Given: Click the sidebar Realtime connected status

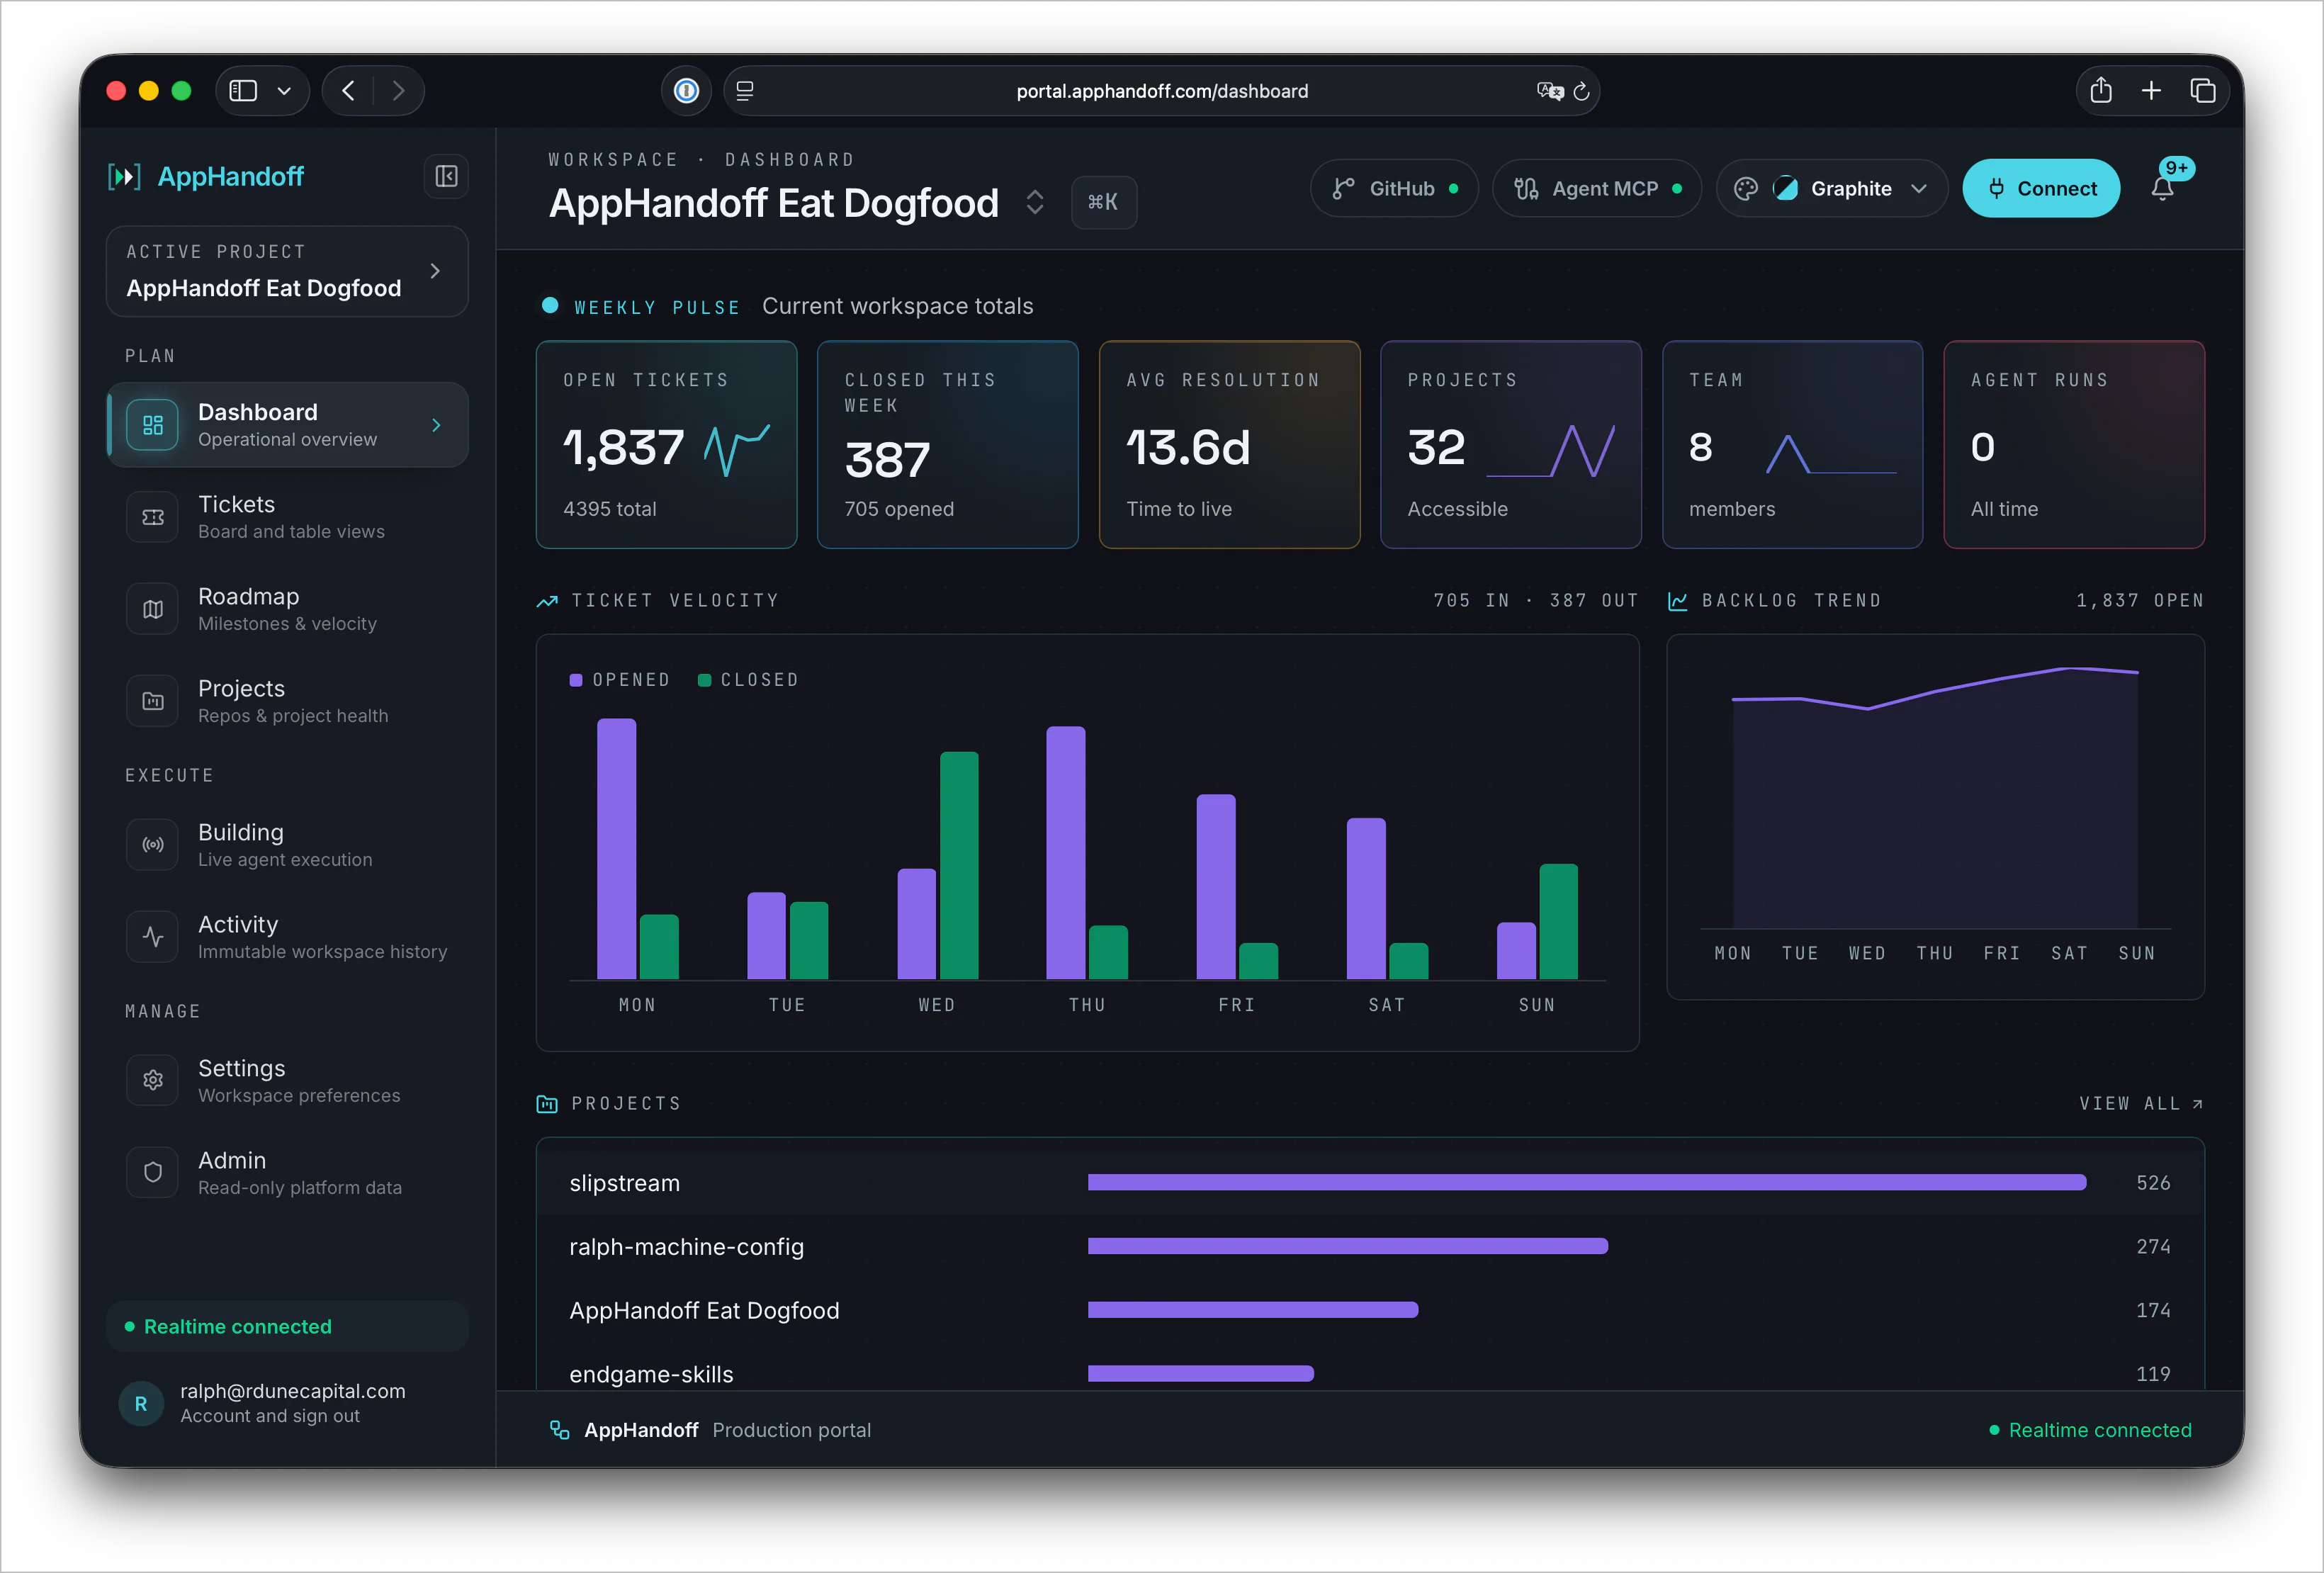Looking at the screenshot, I should click(x=287, y=1327).
